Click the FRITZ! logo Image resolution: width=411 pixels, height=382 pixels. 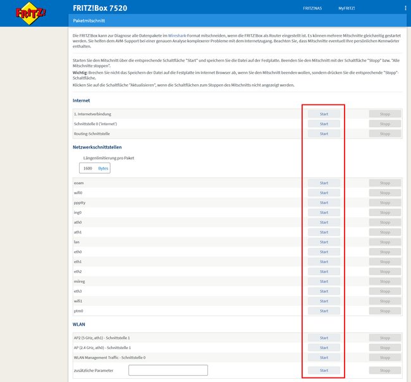[31, 13]
